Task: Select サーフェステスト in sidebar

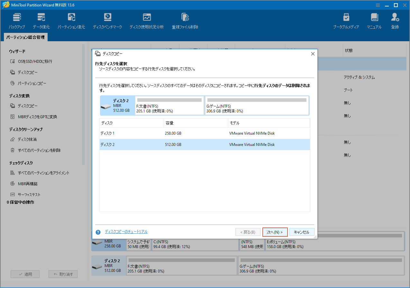Action: 25,195
